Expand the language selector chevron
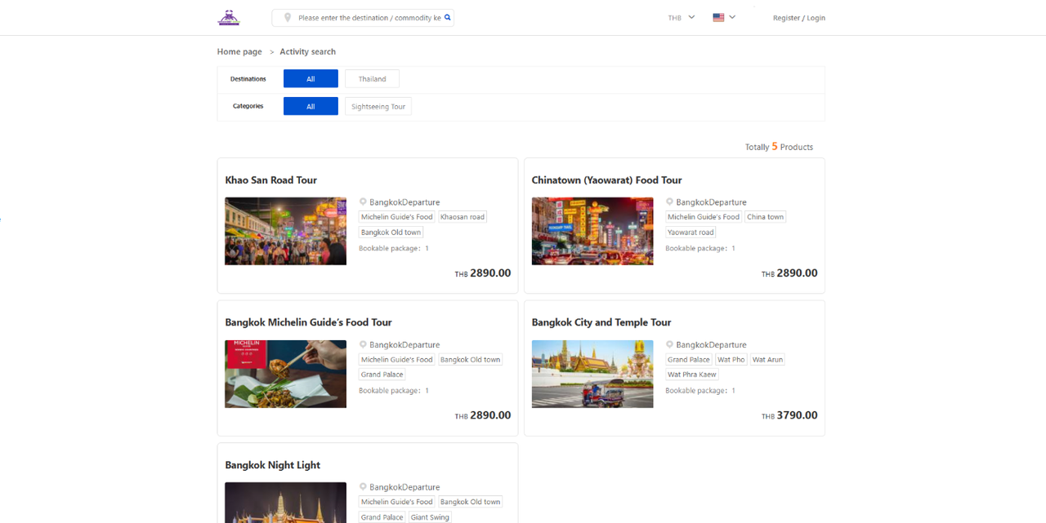This screenshot has width=1046, height=523. click(x=732, y=17)
